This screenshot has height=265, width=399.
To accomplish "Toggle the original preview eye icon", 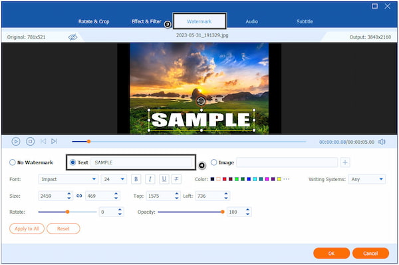I will [72, 37].
